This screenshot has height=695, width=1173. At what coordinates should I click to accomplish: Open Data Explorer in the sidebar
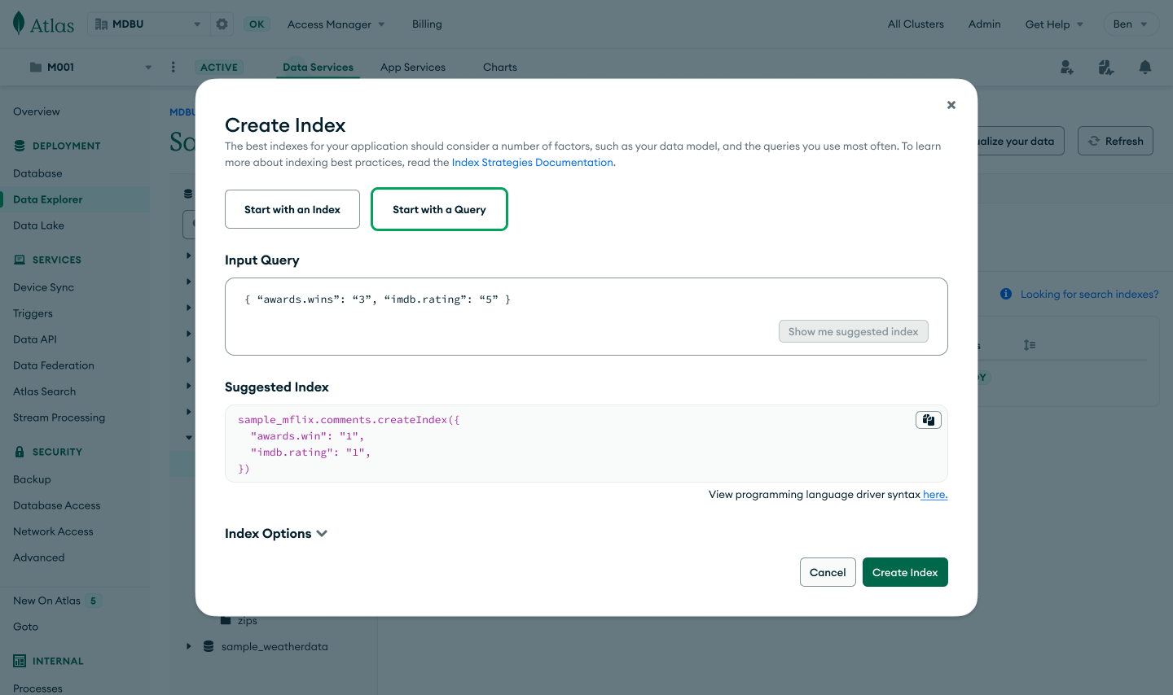point(48,199)
